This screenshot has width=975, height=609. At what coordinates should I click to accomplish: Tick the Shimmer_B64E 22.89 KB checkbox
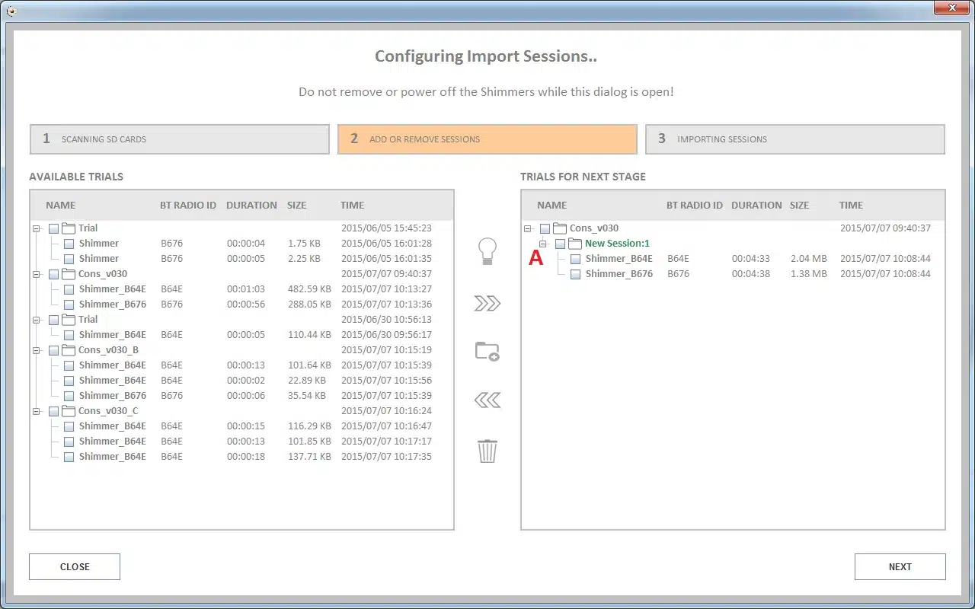pyautogui.click(x=69, y=381)
